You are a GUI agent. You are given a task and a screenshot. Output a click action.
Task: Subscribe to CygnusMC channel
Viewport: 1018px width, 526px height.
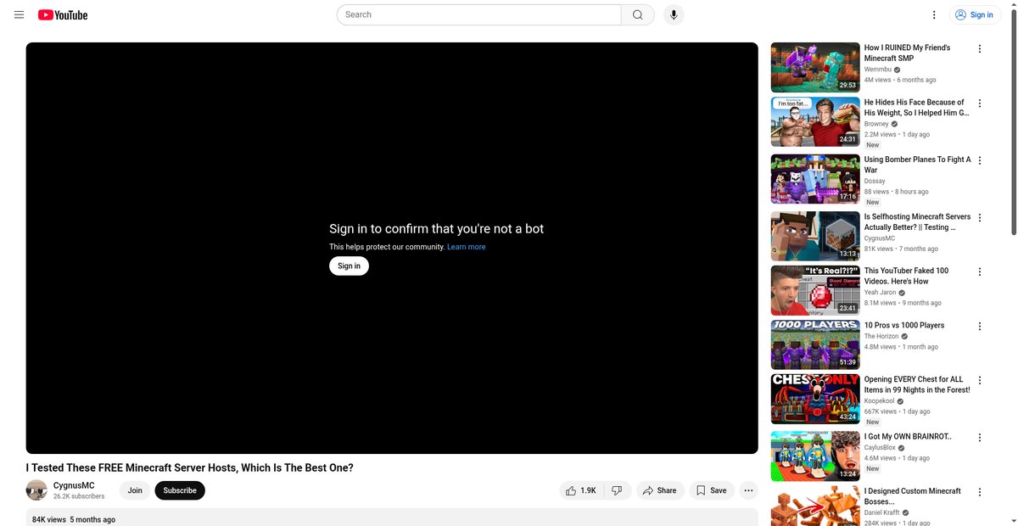click(x=180, y=490)
